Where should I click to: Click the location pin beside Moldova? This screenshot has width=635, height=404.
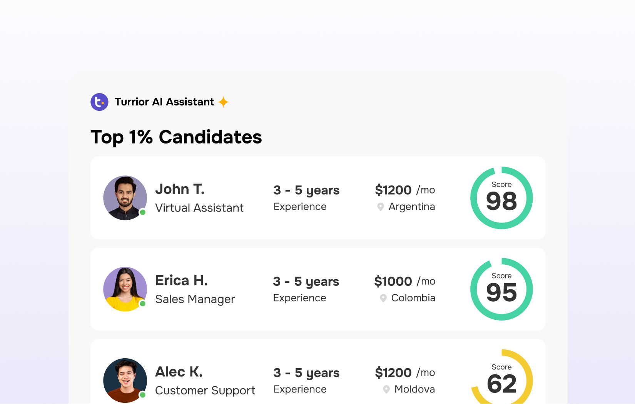point(386,389)
